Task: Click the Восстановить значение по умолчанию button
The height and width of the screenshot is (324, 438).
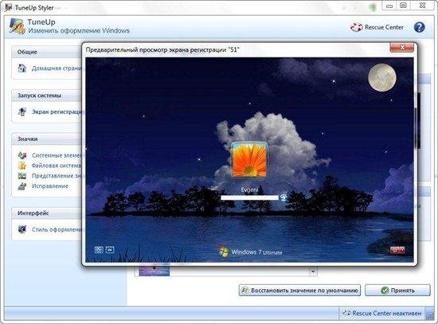Action: click(x=299, y=291)
